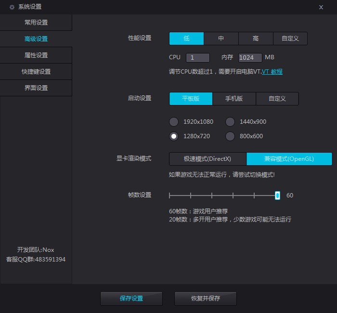Click the settings gear icon in title bar
This screenshot has width=337, height=313.
(x=12, y=7)
